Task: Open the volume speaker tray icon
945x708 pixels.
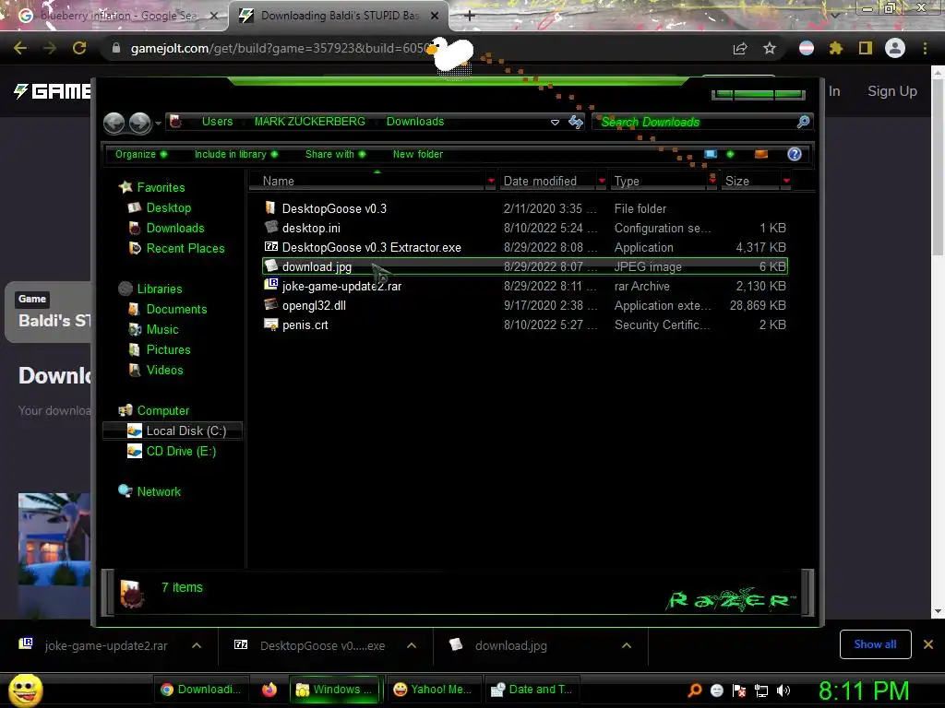Action: click(x=784, y=690)
